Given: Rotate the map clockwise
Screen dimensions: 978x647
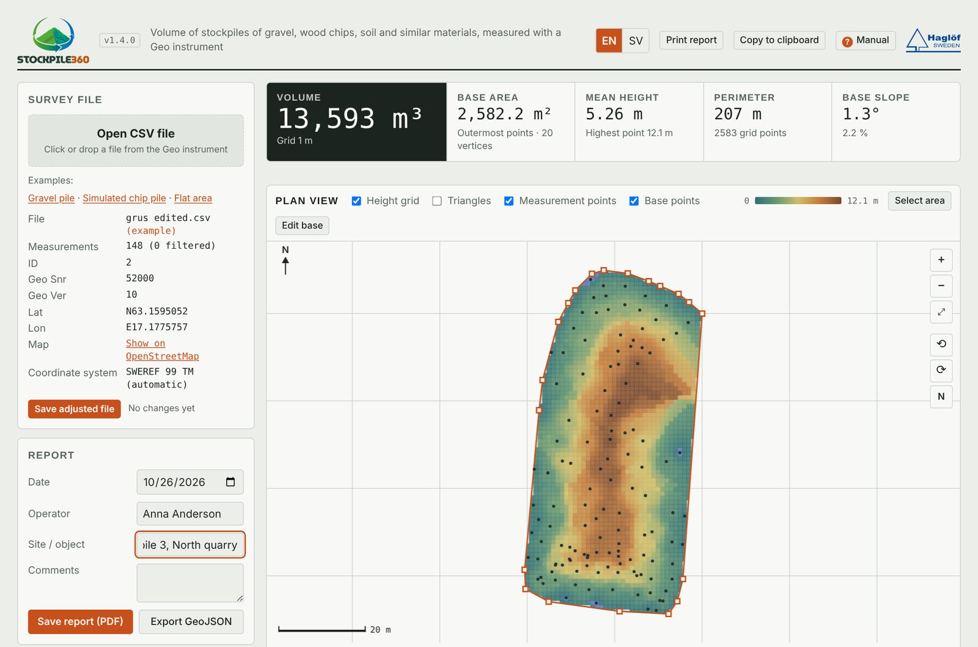Looking at the screenshot, I should click(x=941, y=370).
